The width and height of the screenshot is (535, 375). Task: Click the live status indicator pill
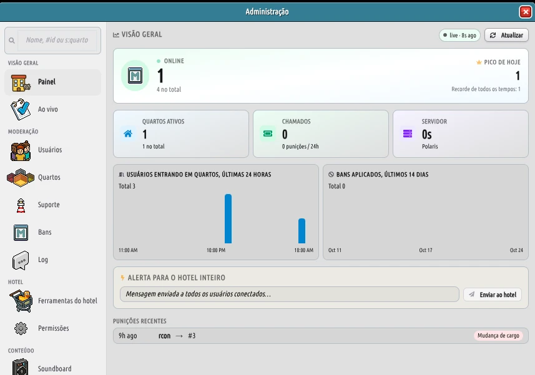tap(459, 36)
